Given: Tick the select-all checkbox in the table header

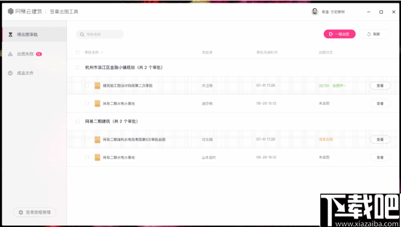Looking at the screenshot, I should (78, 52).
